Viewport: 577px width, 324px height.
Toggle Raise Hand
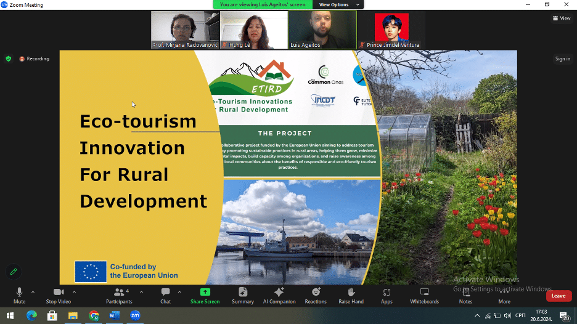[x=351, y=292]
